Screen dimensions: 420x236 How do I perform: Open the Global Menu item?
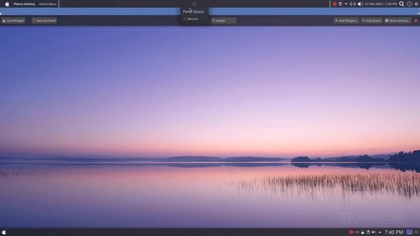coord(48,4)
